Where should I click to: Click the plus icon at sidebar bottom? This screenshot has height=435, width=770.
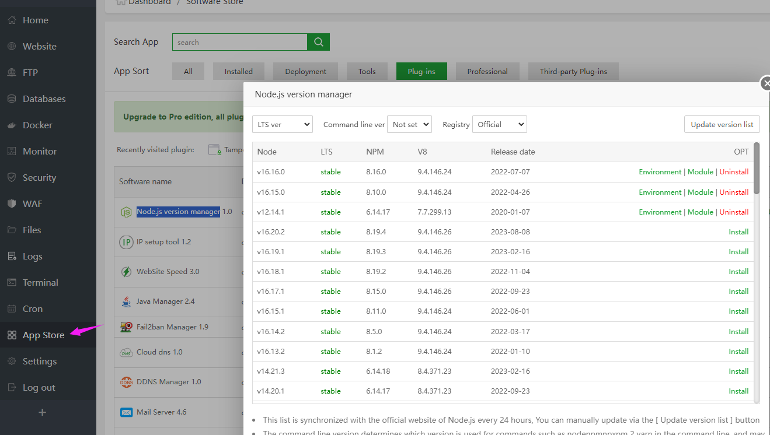(42, 412)
